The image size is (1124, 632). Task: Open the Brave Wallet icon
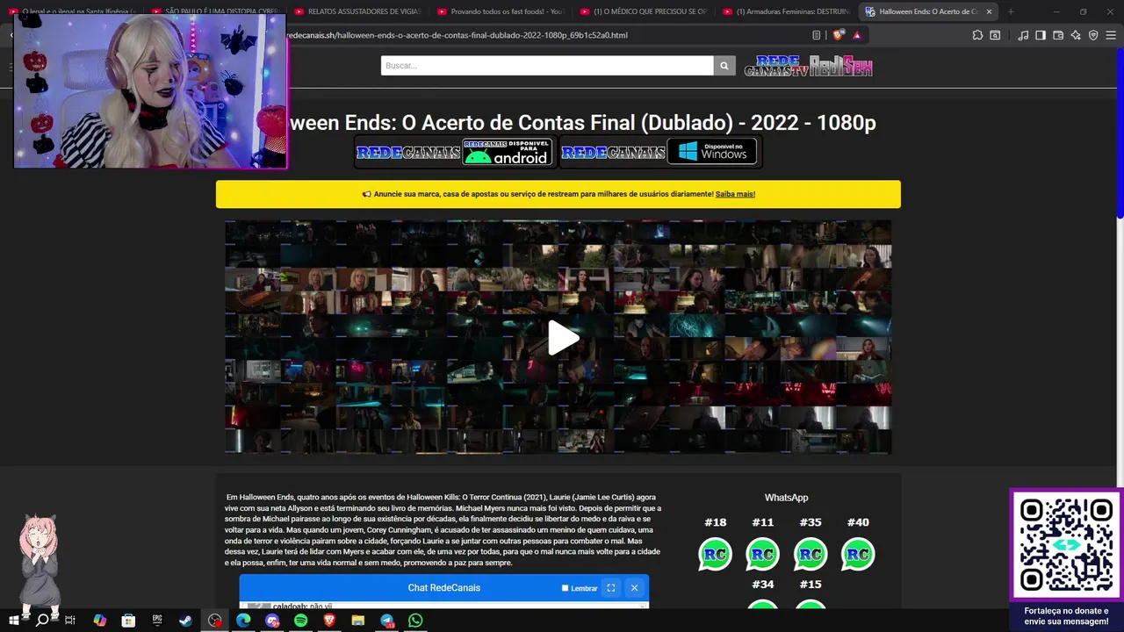pyautogui.click(x=1058, y=35)
